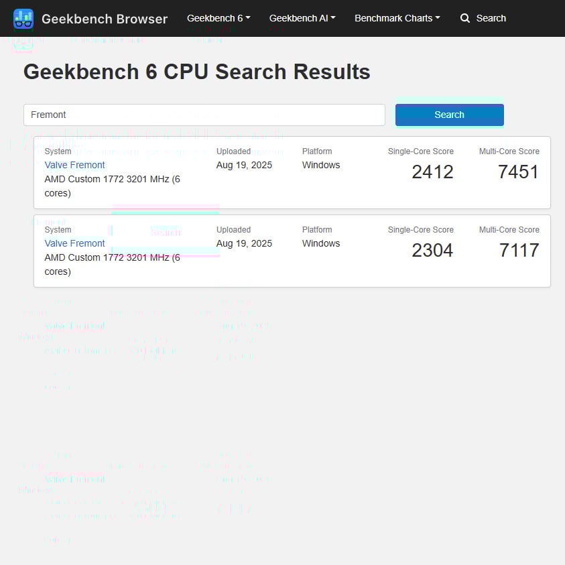The width and height of the screenshot is (565, 565).
Task: Click the Geekbench 6 CPU Search Results heading
Action: [x=197, y=71]
